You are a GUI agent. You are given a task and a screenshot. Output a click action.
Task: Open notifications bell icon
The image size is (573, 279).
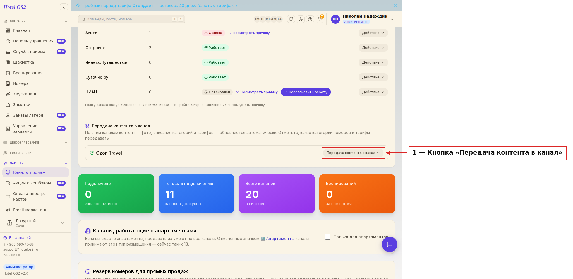coord(320,19)
